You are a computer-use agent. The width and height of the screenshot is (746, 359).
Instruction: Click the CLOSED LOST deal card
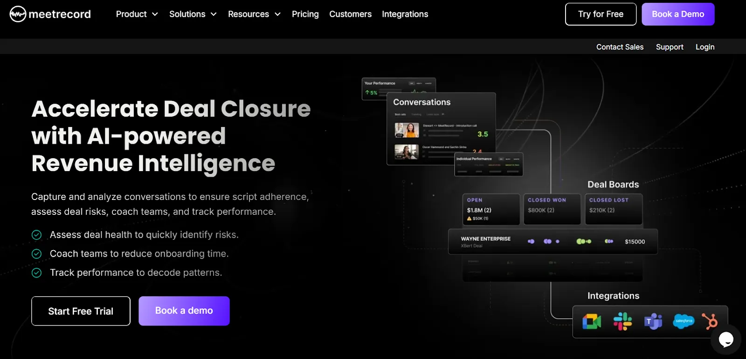[614, 209]
